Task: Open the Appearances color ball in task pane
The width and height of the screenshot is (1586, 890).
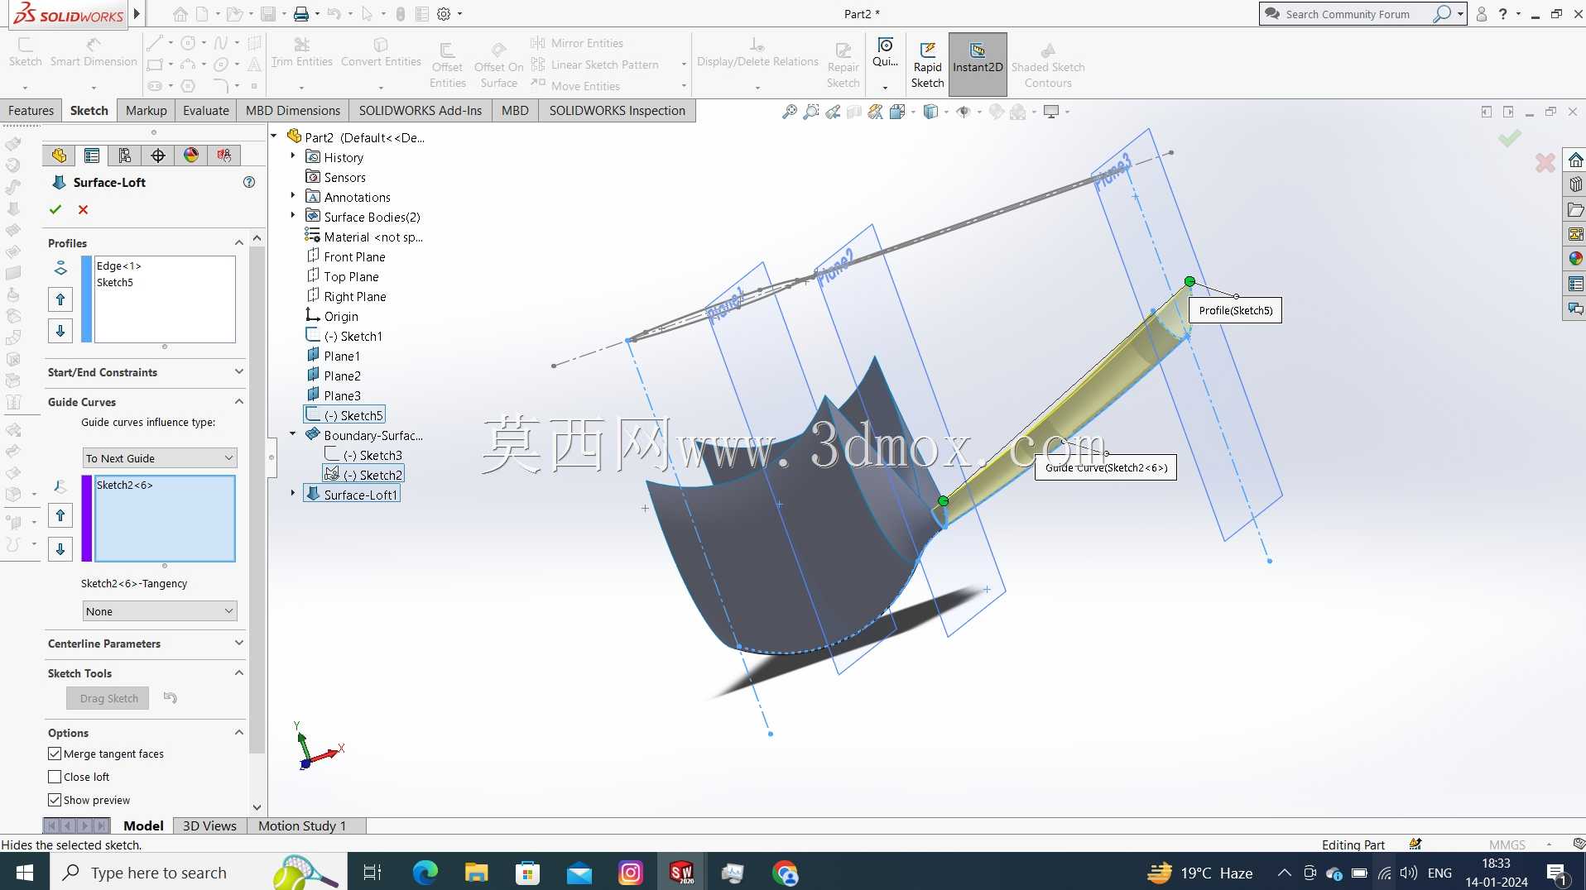Action: [1575, 259]
